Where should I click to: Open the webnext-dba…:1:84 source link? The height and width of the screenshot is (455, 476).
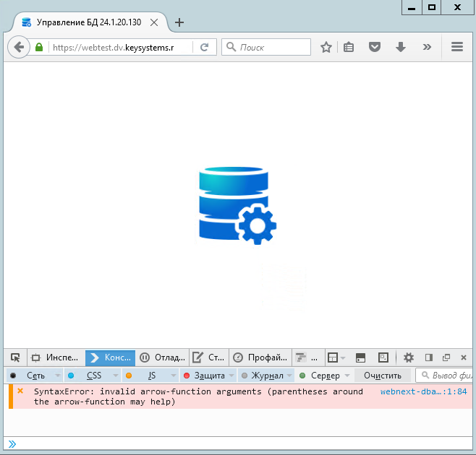[423, 391]
